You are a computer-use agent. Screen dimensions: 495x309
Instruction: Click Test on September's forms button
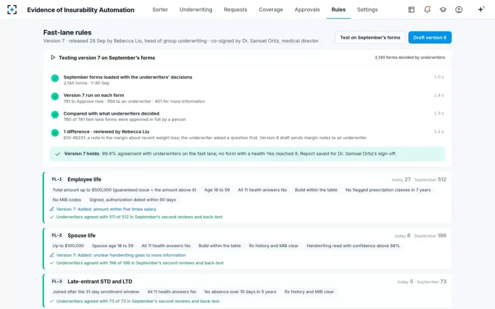(370, 37)
